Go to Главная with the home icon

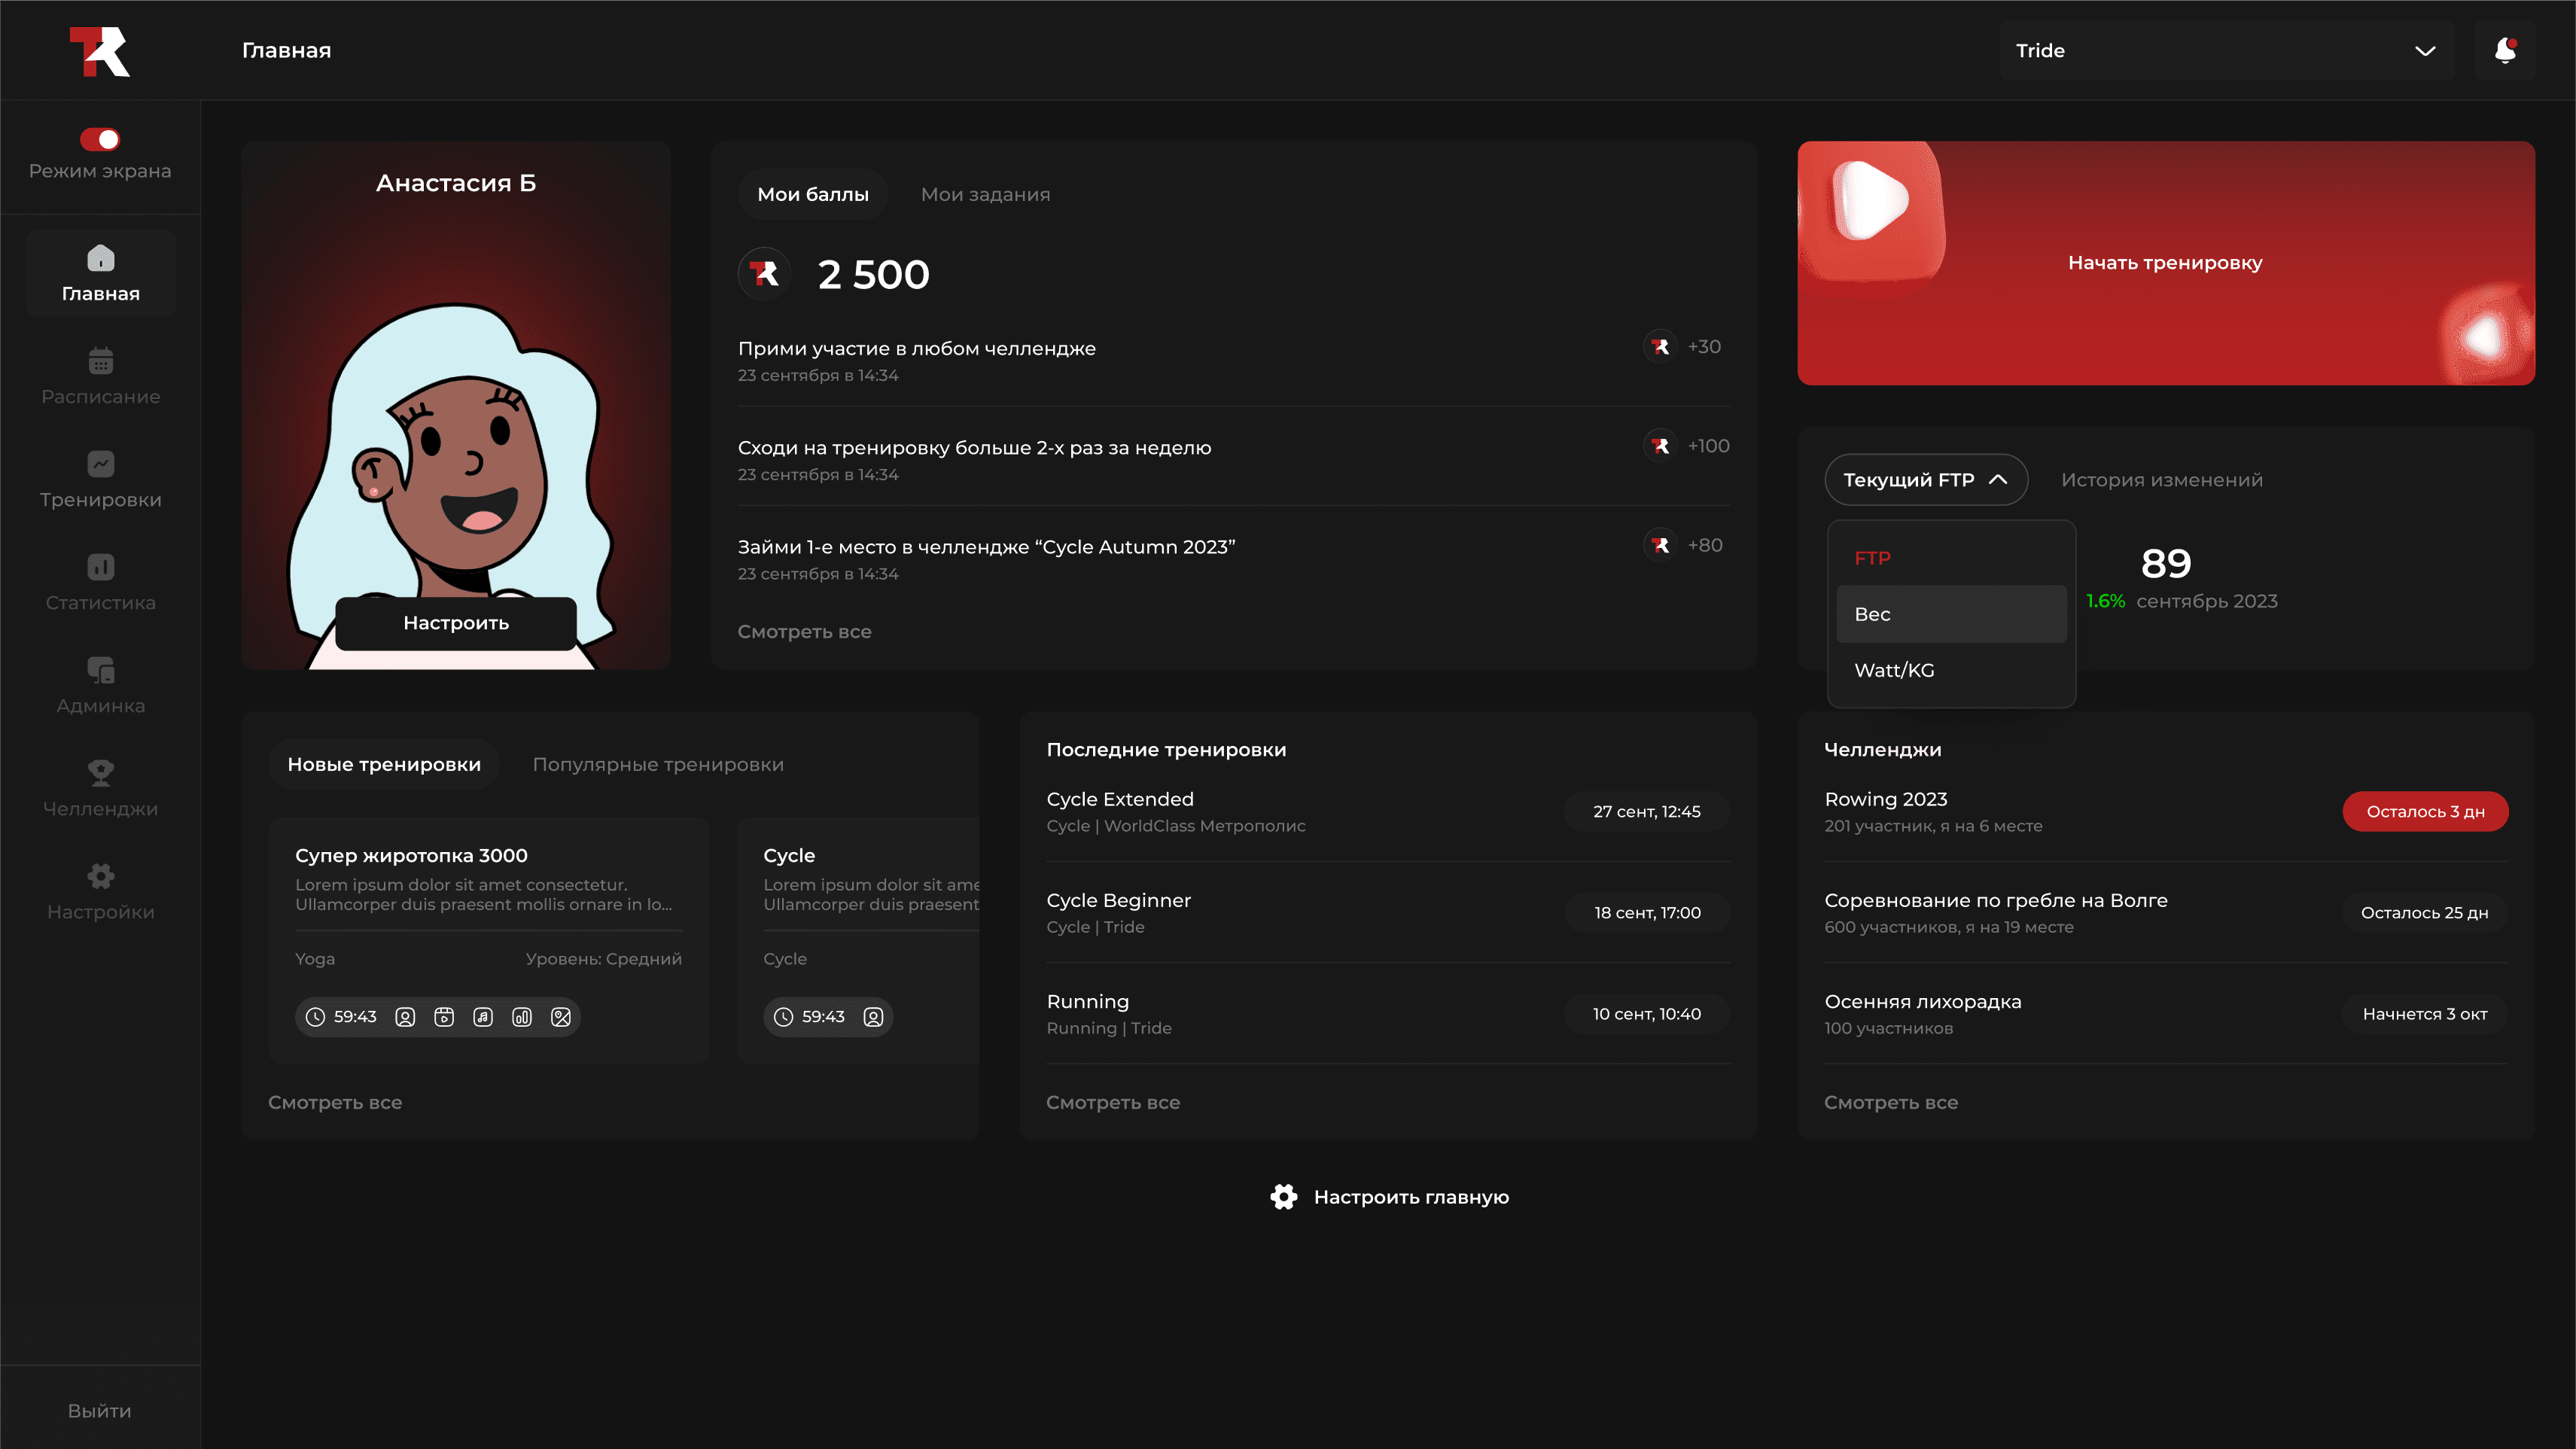click(101, 258)
